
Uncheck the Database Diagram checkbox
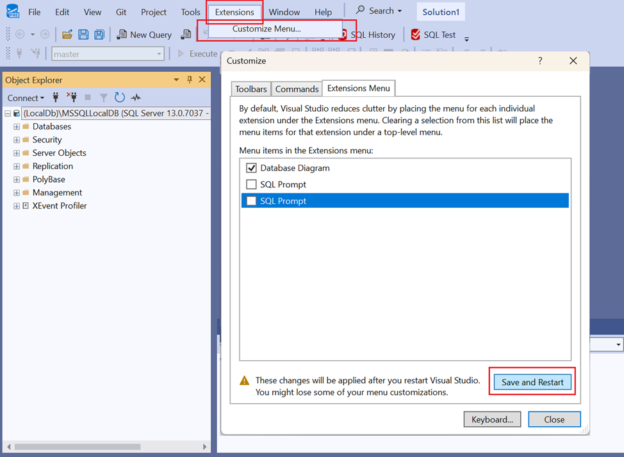pyautogui.click(x=251, y=168)
